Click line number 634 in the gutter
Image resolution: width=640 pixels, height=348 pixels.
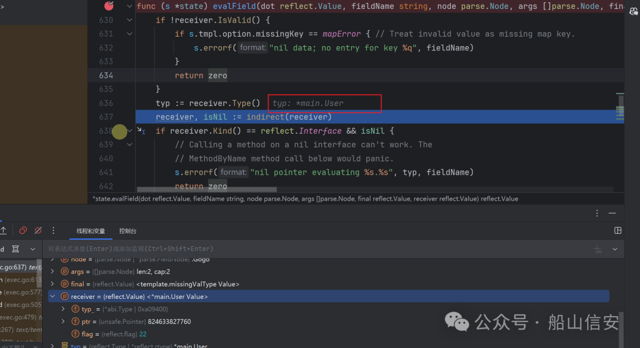click(x=105, y=75)
